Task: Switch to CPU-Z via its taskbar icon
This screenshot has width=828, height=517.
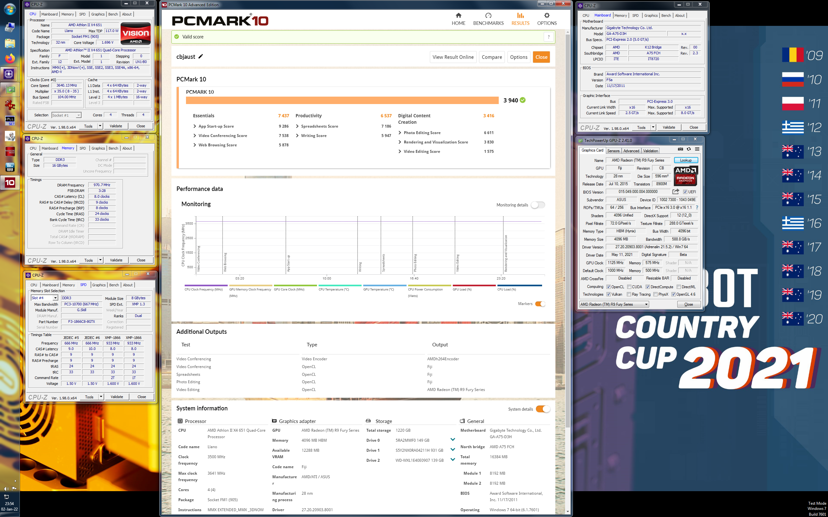Action: pos(9,74)
